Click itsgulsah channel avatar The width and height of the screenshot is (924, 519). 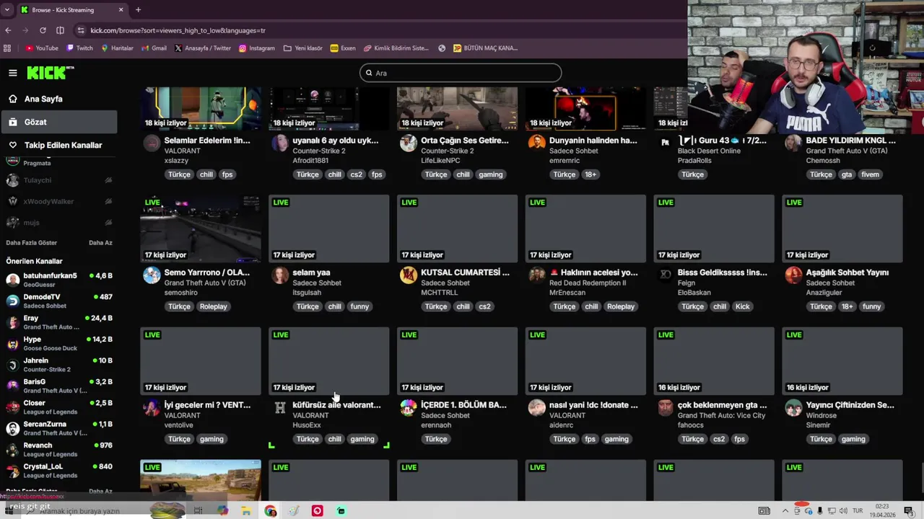tap(279, 275)
